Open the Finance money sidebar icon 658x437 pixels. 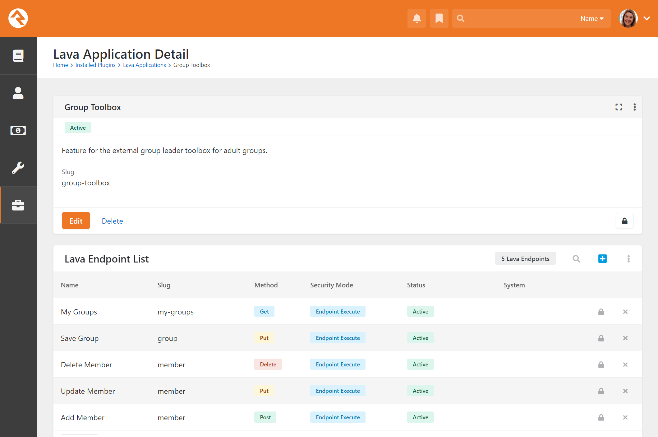18,130
